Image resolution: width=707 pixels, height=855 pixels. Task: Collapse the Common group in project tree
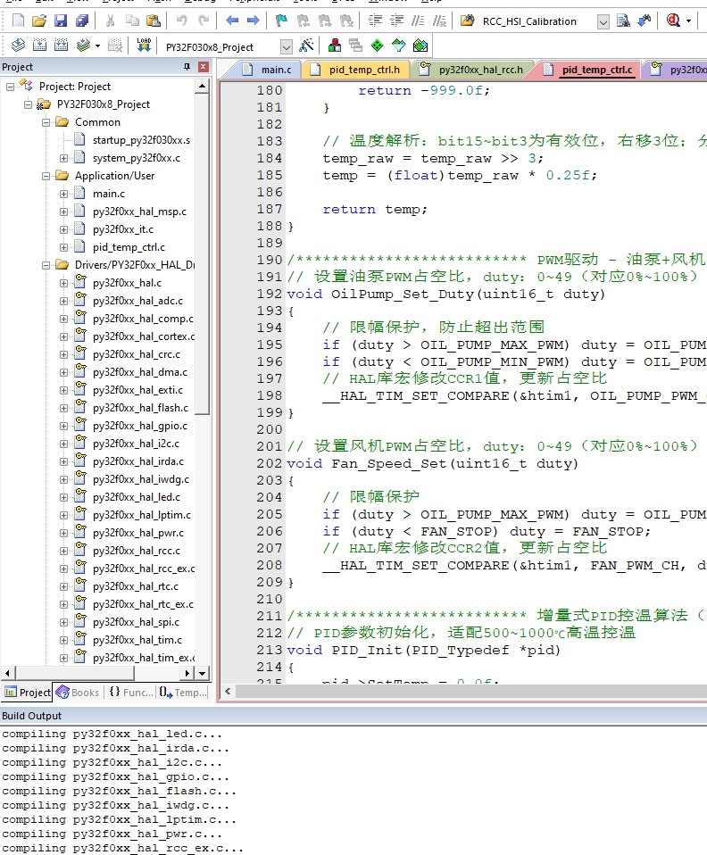click(46, 122)
